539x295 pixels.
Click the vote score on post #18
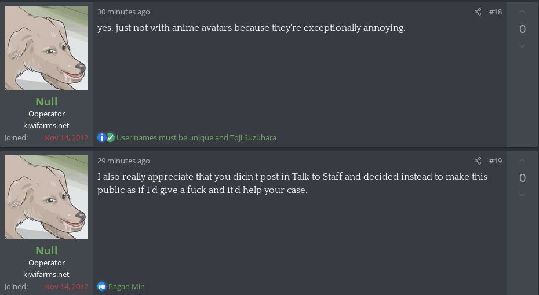(x=522, y=29)
